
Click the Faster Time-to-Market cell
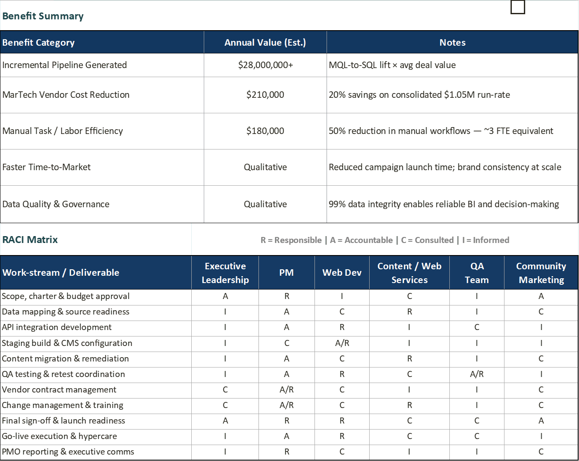click(102, 167)
